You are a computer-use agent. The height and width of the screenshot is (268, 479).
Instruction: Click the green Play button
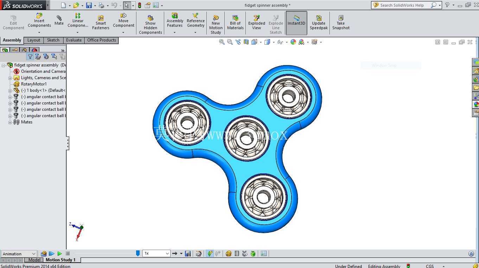click(60, 254)
